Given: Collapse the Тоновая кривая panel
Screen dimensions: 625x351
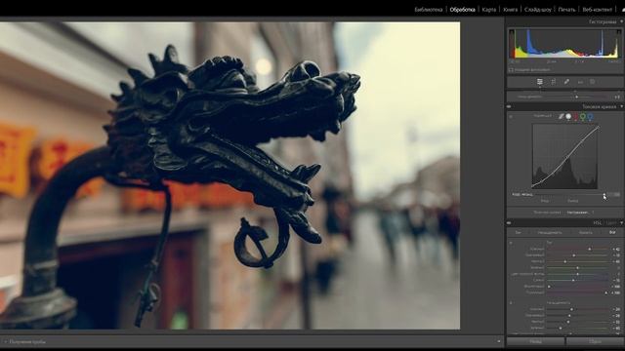Looking at the screenshot, I should point(622,106).
